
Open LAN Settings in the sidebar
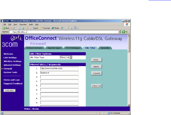pyautogui.click(x=10, y=58)
